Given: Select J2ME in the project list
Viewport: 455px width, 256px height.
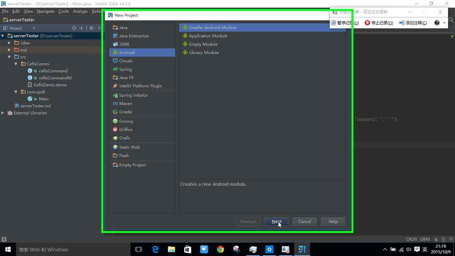Looking at the screenshot, I should coord(142,44).
